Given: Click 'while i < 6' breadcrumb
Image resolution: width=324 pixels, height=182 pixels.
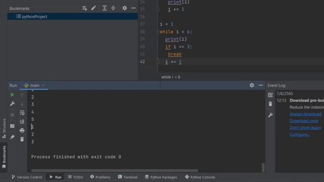Looking at the screenshot, I should pyautogui.click(x=171, y=77).
